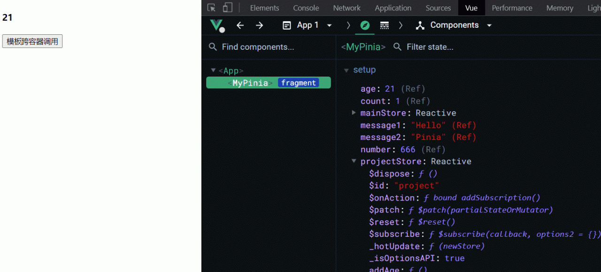Collapse the projectStore Reactive entry
601x272 pixels.
click(x=354, y=161)
